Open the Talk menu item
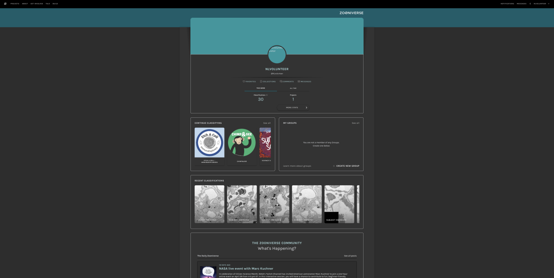This screenshot has height=278, width=554. [x=48, y=3]
